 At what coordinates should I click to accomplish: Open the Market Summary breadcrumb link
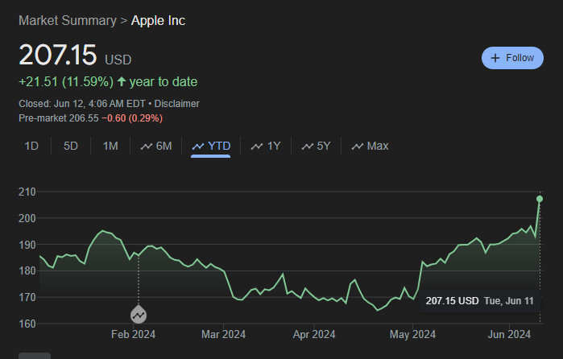click(68, 20)
